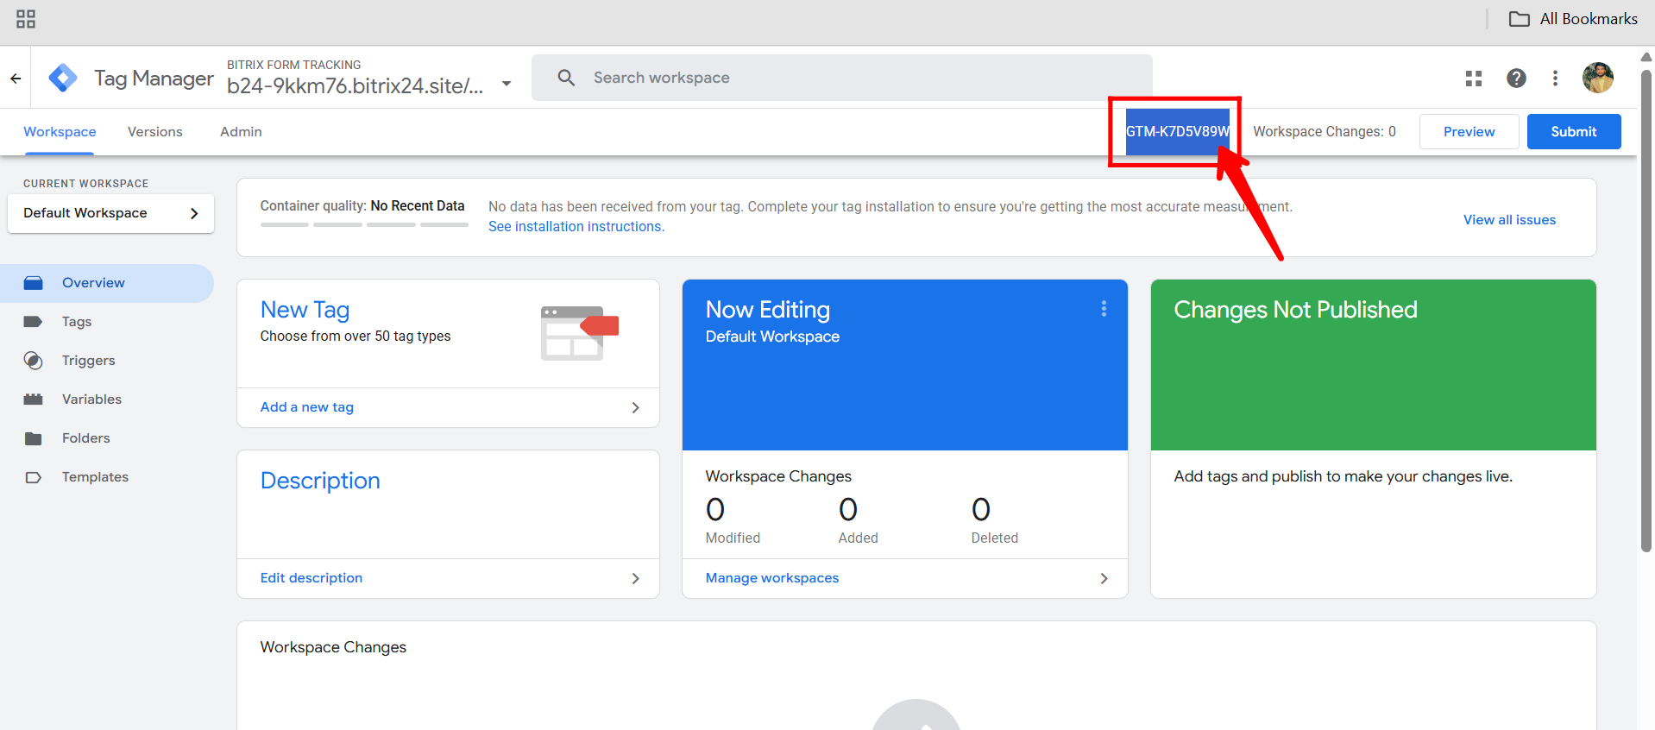Click chevron next to Add a new tag
The height and width of the screenshot is (730, 1655).
pos(636,407)
